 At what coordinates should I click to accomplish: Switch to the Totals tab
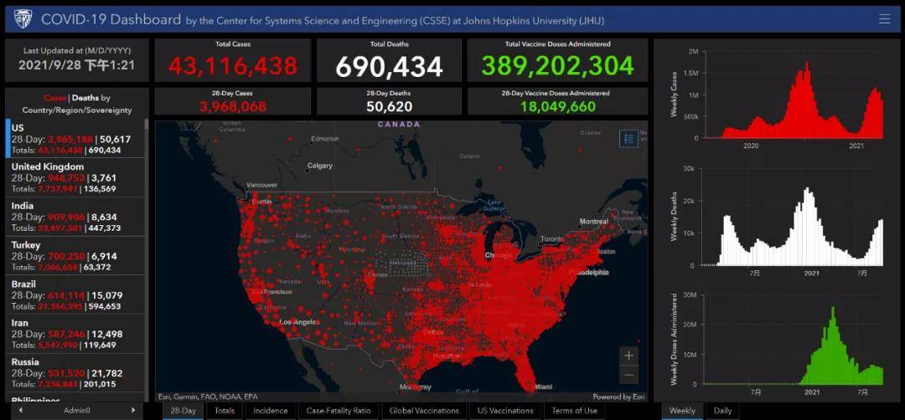pos(225,411)
